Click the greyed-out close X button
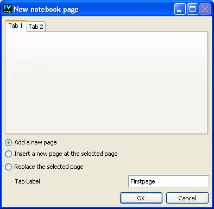Screen dimensions: 214x209 point(205,9)
